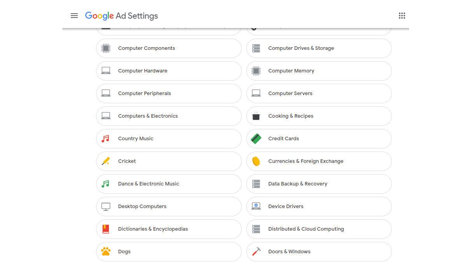Click the cooking pot icon
Screen dimensions: 467x263
point(256,116)
